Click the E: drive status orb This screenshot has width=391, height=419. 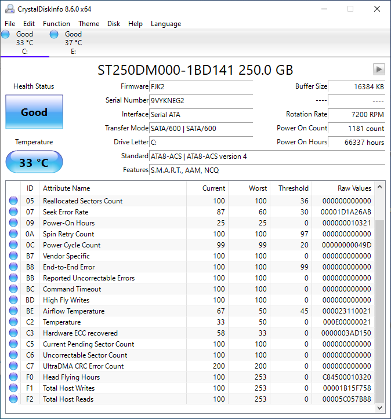point(54,34)
